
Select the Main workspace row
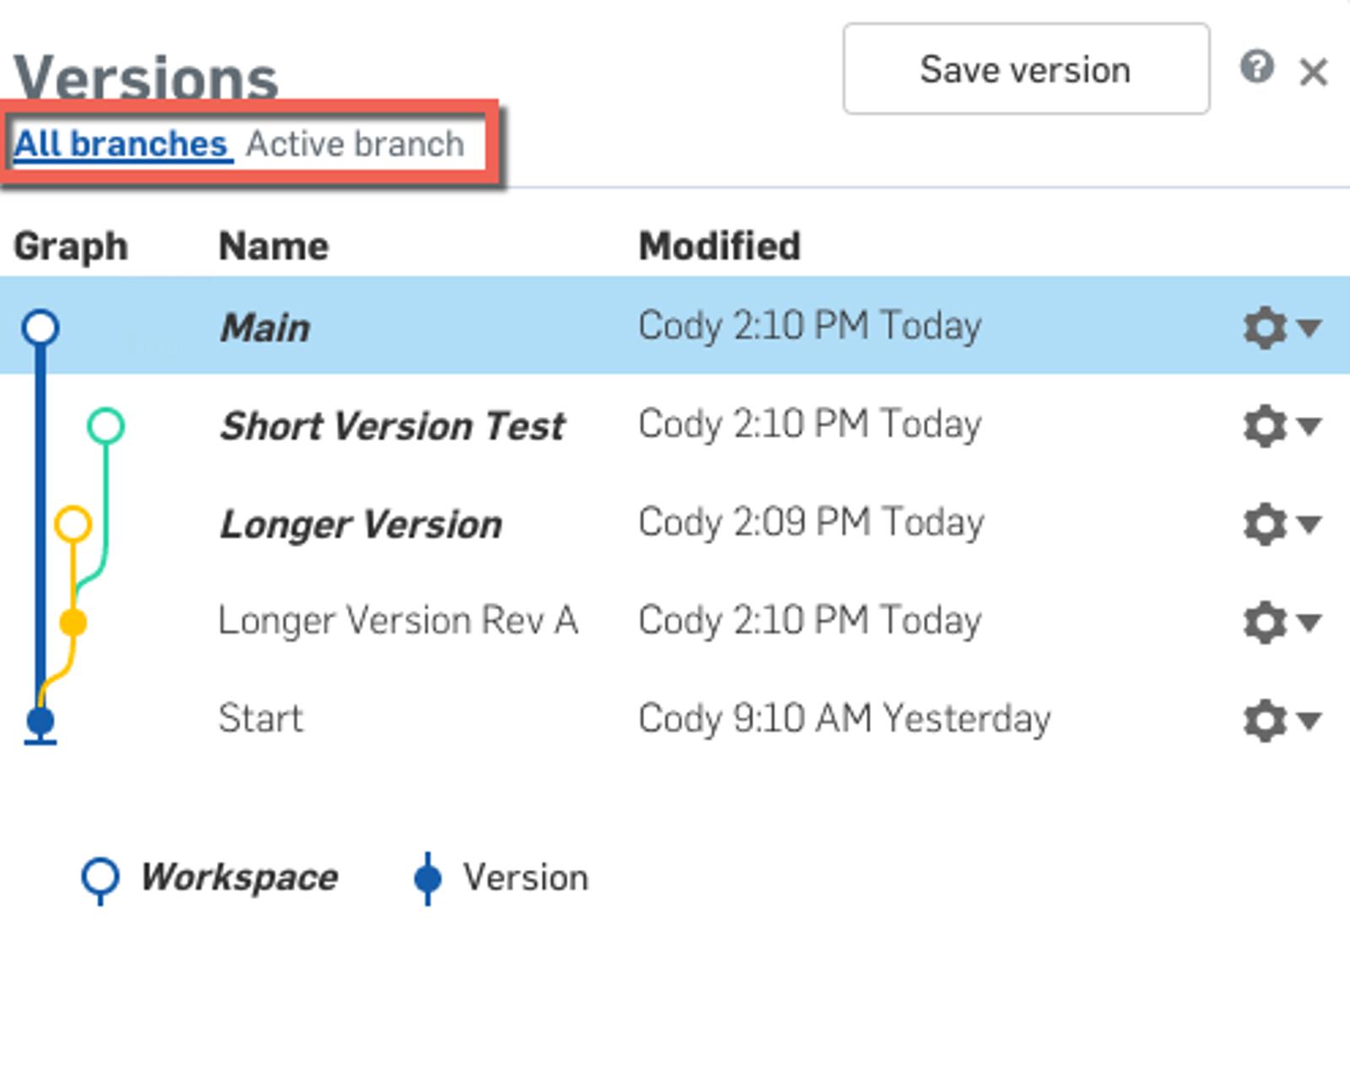click(x=265, y=327)
